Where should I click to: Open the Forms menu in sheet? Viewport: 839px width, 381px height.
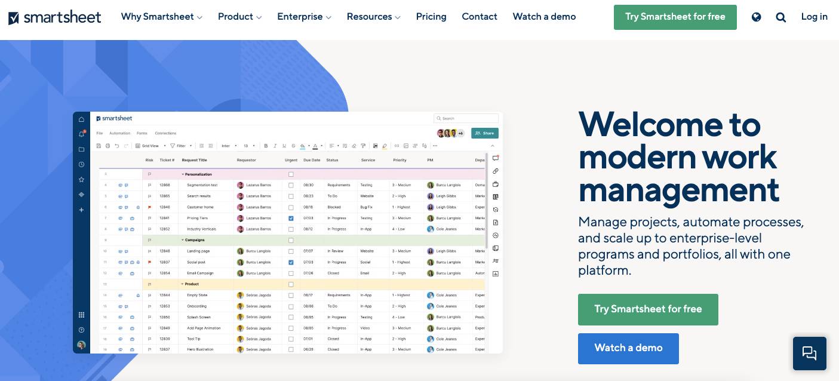click(142, 133)
